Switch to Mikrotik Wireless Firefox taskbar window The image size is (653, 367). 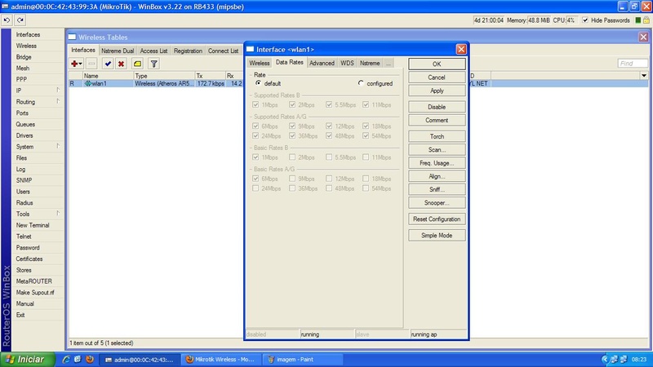pyautogui.click(x=221, y=360)
